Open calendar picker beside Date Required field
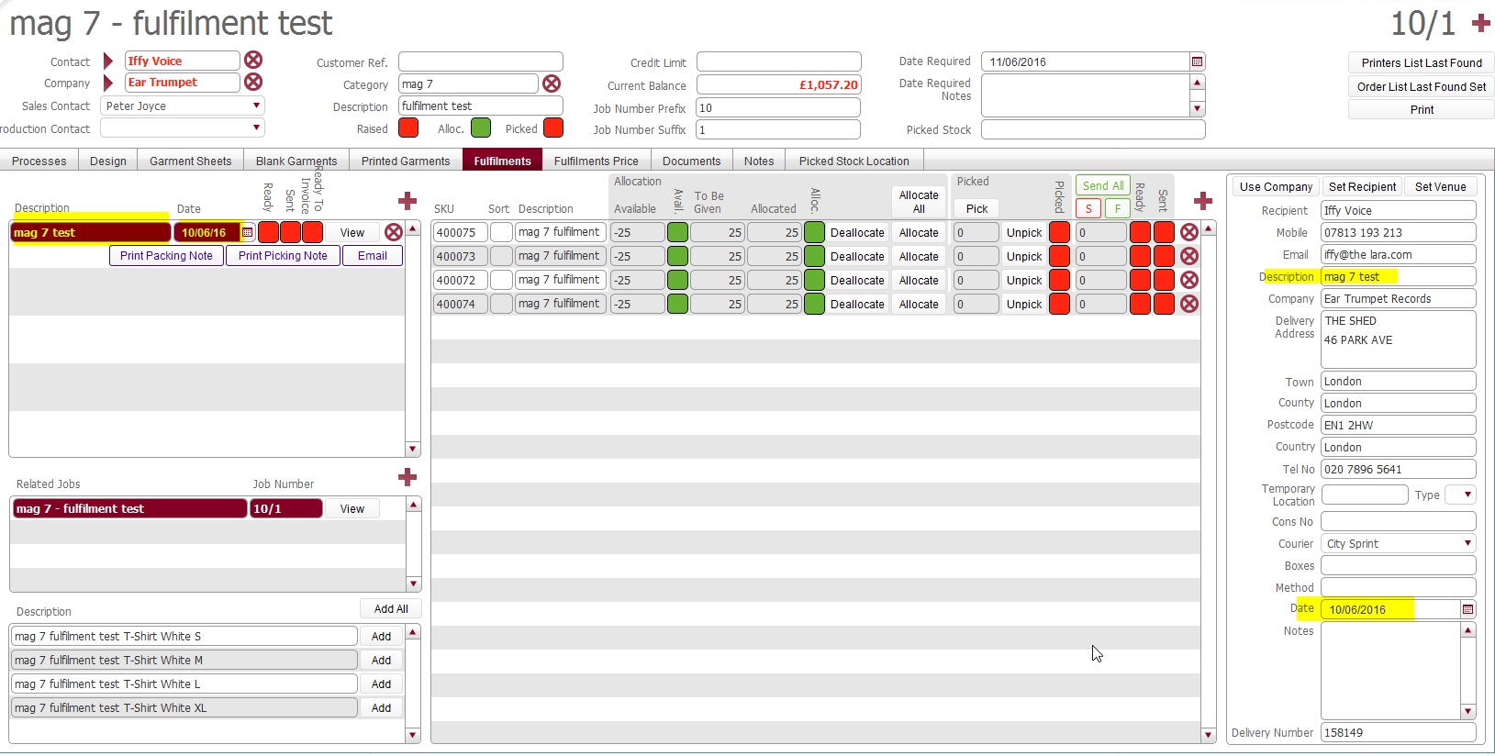 pyautogui.click(x=1197, y=61)
